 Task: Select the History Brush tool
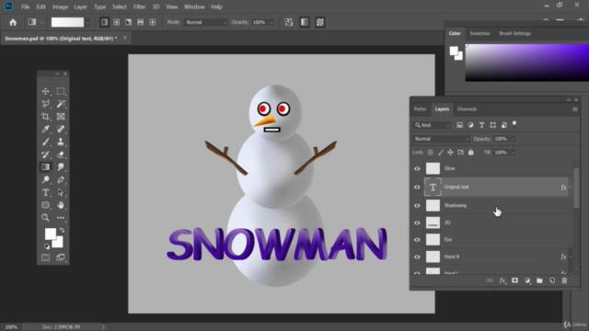45,154
